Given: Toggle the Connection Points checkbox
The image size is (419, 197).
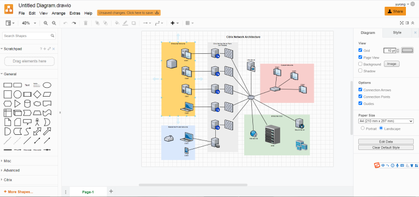Looking at the screenshot, I should tap(360, 96).
